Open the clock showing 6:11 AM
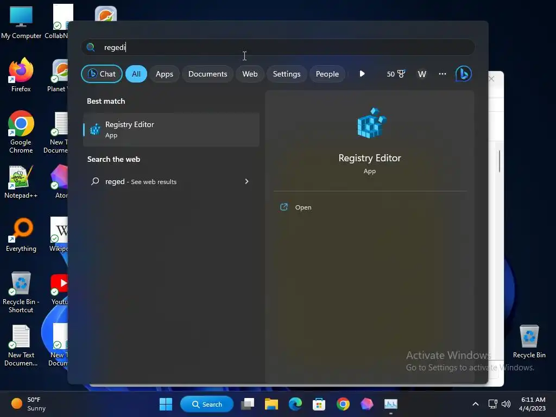 point(533,404)
